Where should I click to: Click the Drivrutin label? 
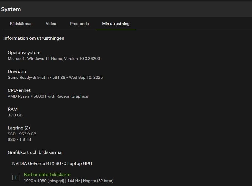17,72
